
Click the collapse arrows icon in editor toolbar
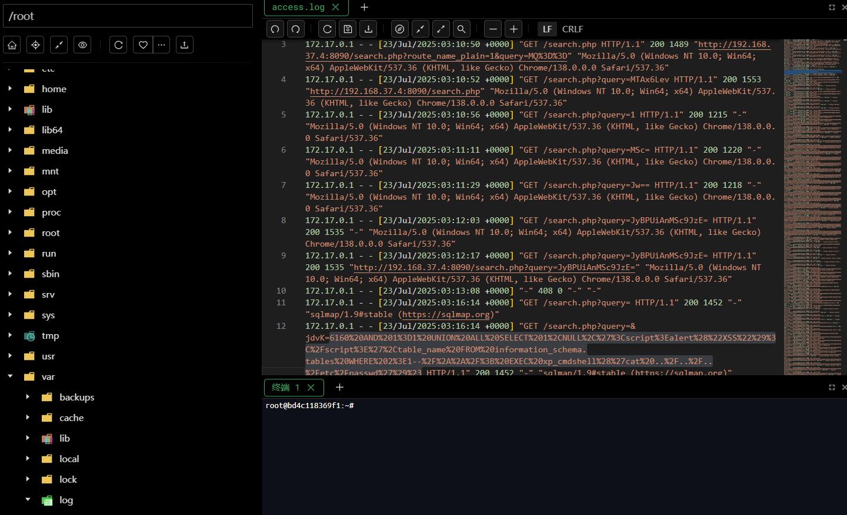420,29
